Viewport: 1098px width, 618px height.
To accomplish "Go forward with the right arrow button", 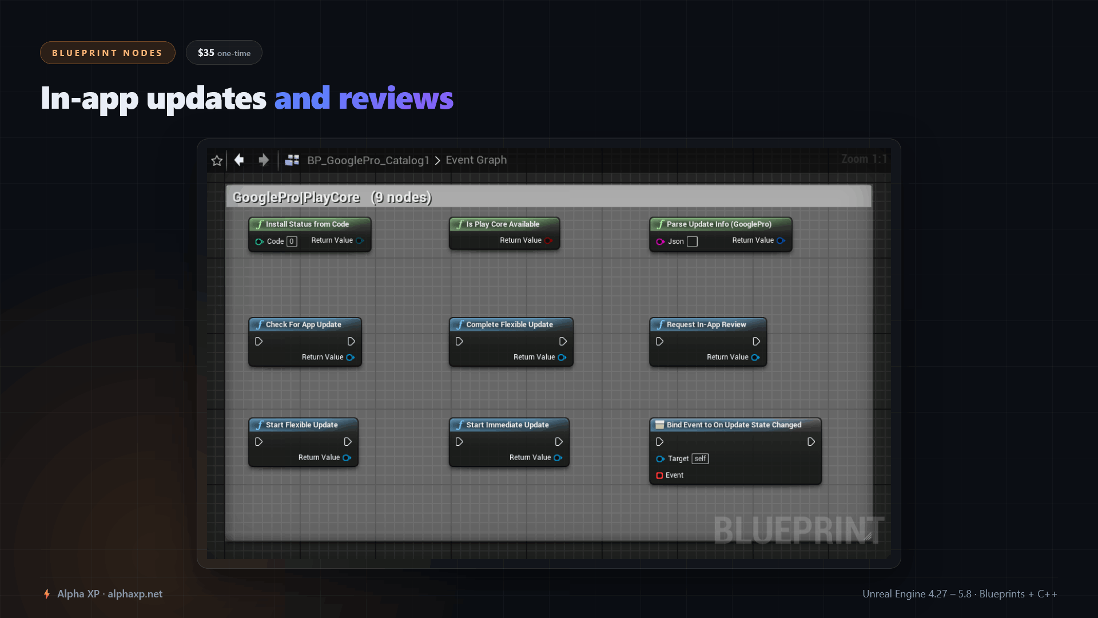I will pyautogui.click(x=264, y=160).
